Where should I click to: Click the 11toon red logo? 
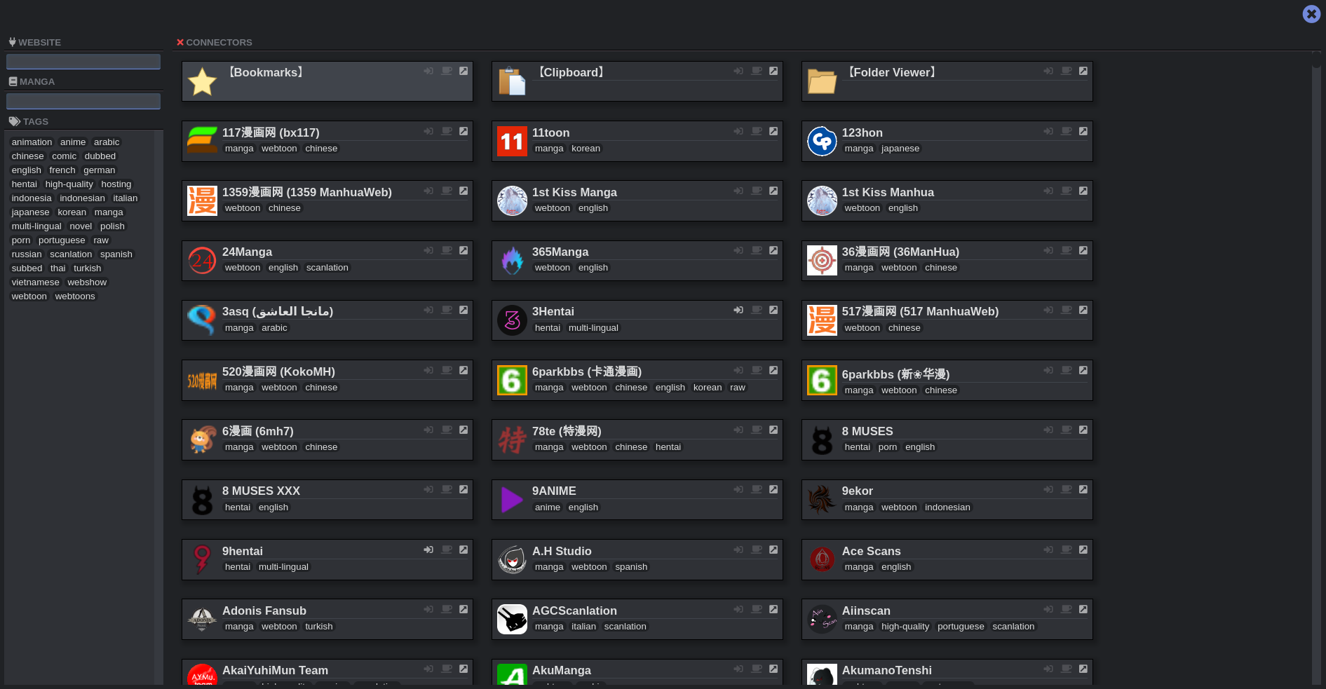click(x=512, y=141)
